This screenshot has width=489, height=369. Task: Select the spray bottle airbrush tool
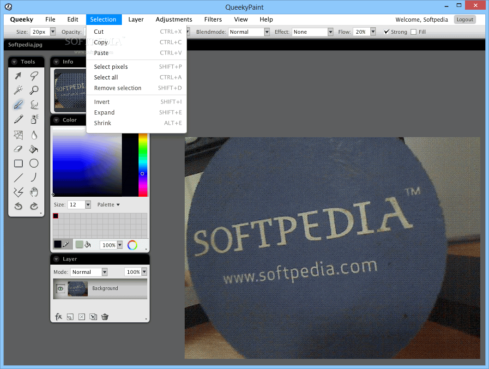pos(34,119)
